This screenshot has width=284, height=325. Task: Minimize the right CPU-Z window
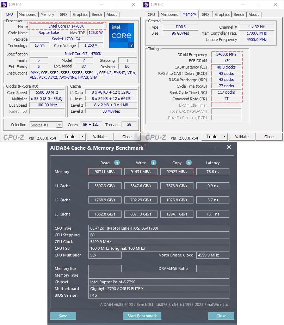coord(243,5)
